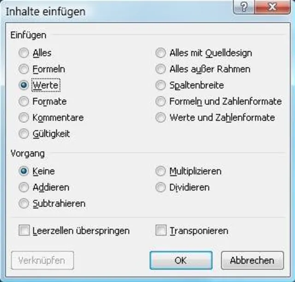Pick the Formate radio button
The width and height of the screenshot is (295, 282).
pyautogui.click(x=24, y=102)
